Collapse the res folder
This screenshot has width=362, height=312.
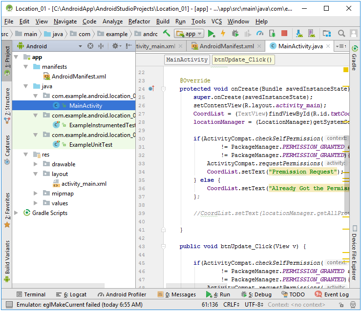25,155
